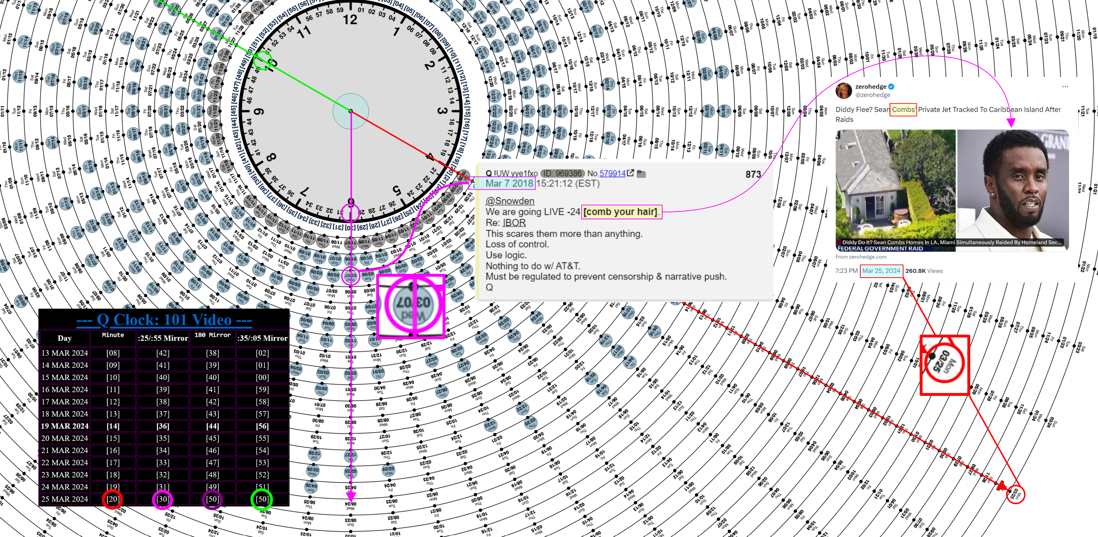Screen dimensions: 1098x537
Task: Click the teal circle at clock center
Action: point(350,111)
